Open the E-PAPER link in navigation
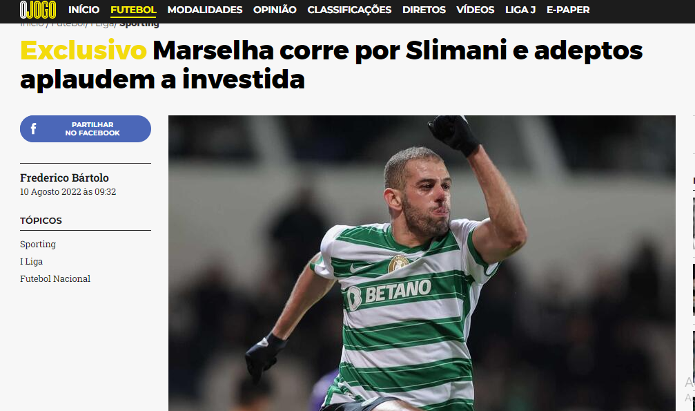Viewport: 695px width, 411px height. click(568, 10)
